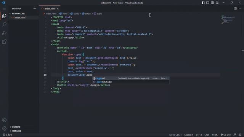The width and height of the screenshot is (244, 137).
Task: Click the EXPLORER panel title
Action: coord(17,8)
